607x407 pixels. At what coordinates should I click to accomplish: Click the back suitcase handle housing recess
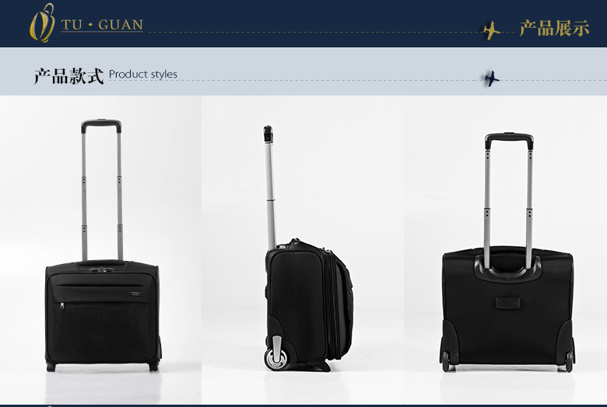tap(507, 266)
